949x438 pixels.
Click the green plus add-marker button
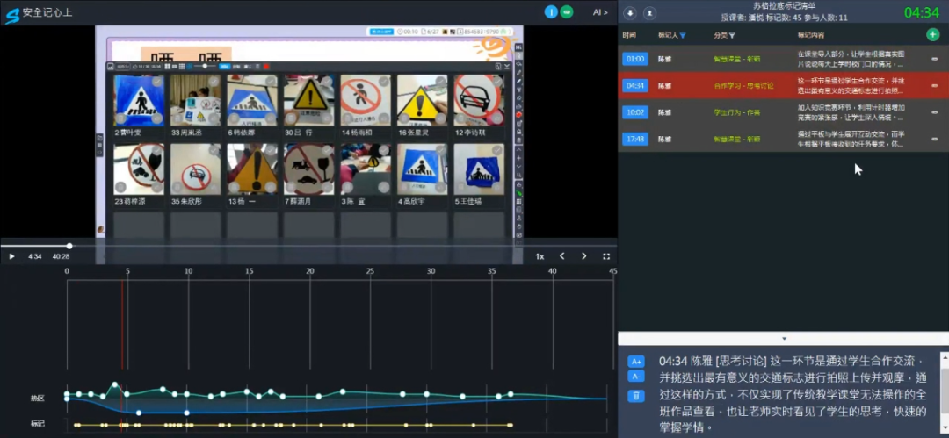pyautogui.click(x=932, y=34)
